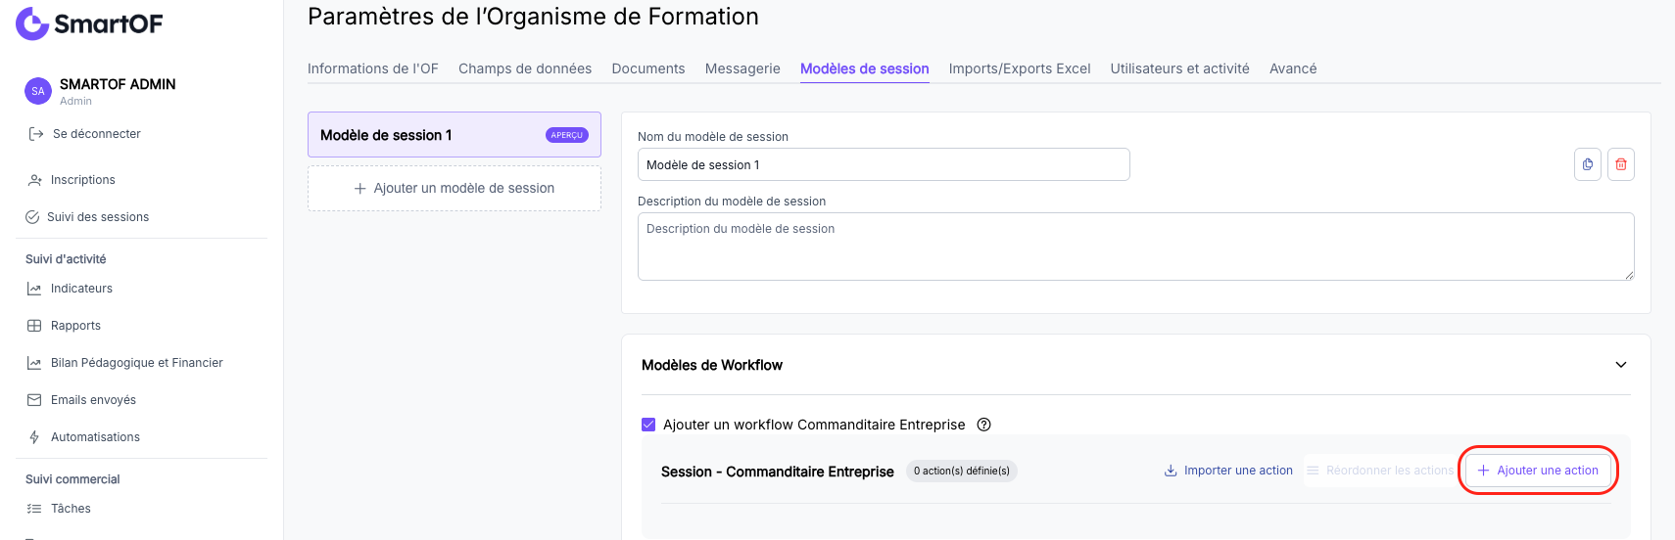
Task: Click the help question mark icon
Action: tap(984, 425)
